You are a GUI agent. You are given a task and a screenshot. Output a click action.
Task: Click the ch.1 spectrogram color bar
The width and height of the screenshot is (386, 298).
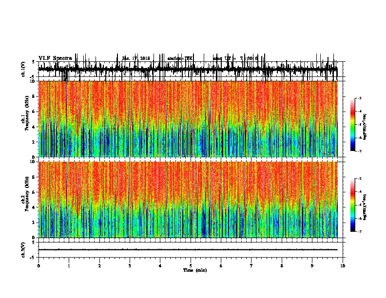353,125
